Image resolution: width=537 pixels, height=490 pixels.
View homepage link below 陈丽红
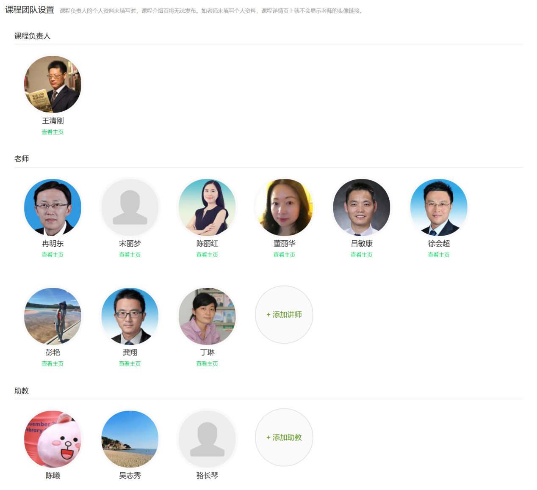click(207, 255)
